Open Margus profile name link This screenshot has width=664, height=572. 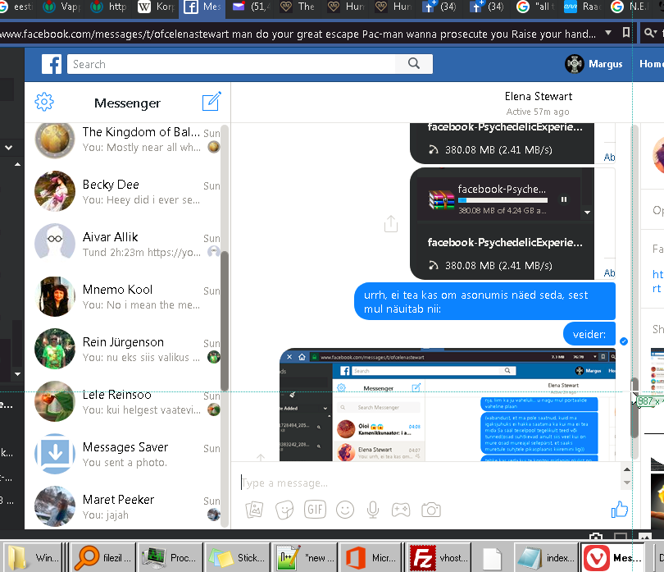[x=605, y=64]
